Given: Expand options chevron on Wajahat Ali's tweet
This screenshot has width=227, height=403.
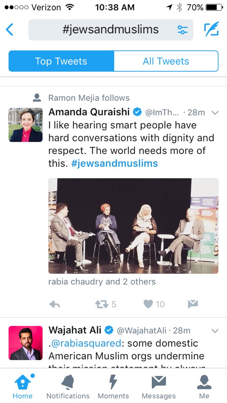Looking at the screenshot, I should coord(215,331).
